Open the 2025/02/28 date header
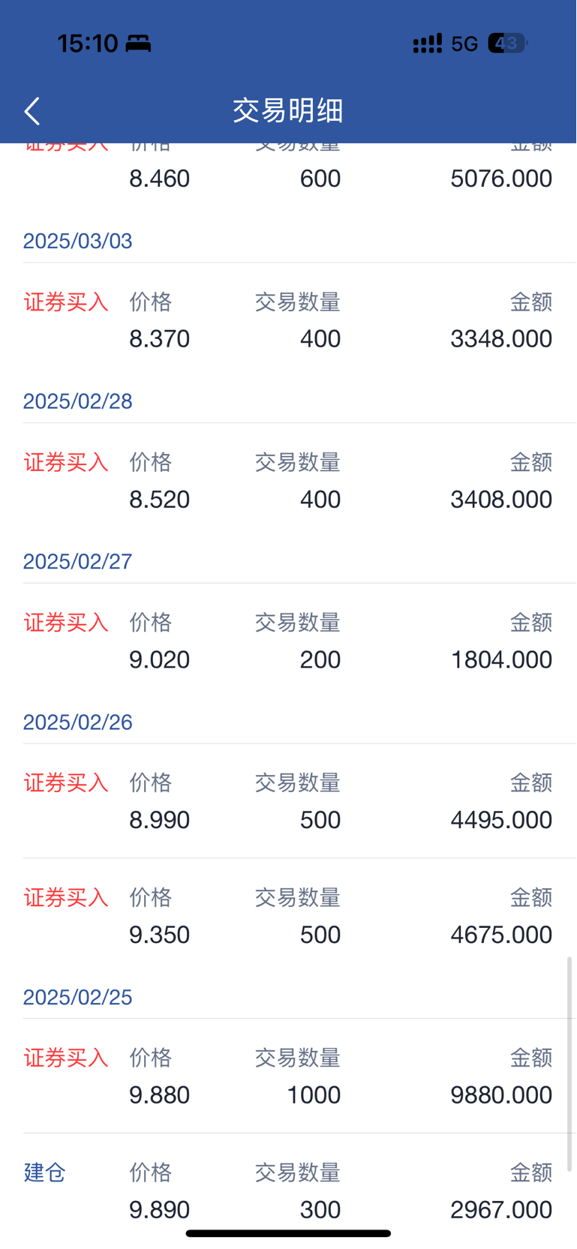The height and width of the screenshot is (1249, 577). (x=77, y=401)
